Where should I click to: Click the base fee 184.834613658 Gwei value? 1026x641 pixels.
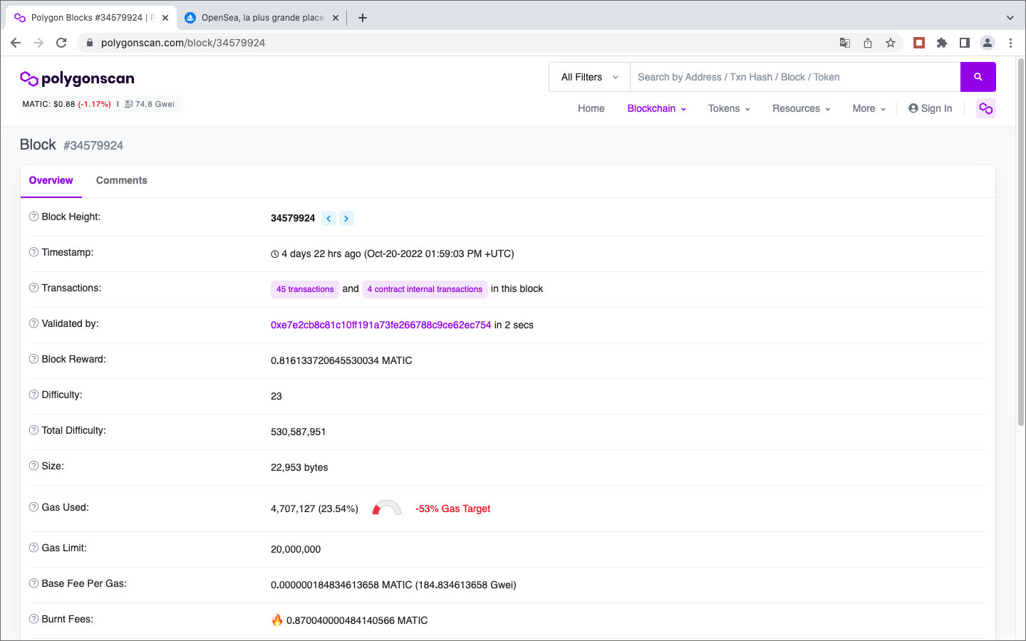[466, 585]
